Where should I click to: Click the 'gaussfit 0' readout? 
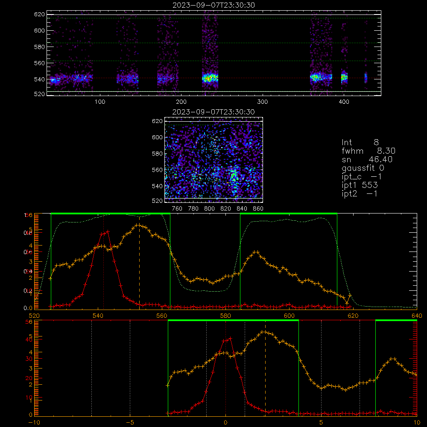click(x=363, y=168)
